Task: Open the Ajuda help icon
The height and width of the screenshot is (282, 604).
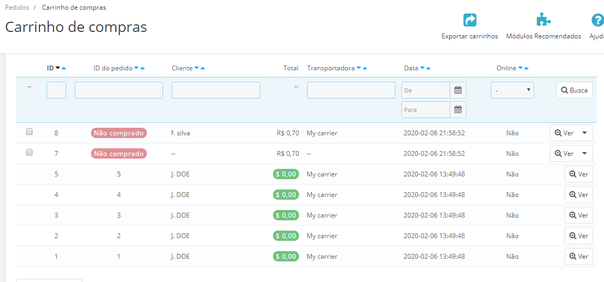Action: pos(597,20)
